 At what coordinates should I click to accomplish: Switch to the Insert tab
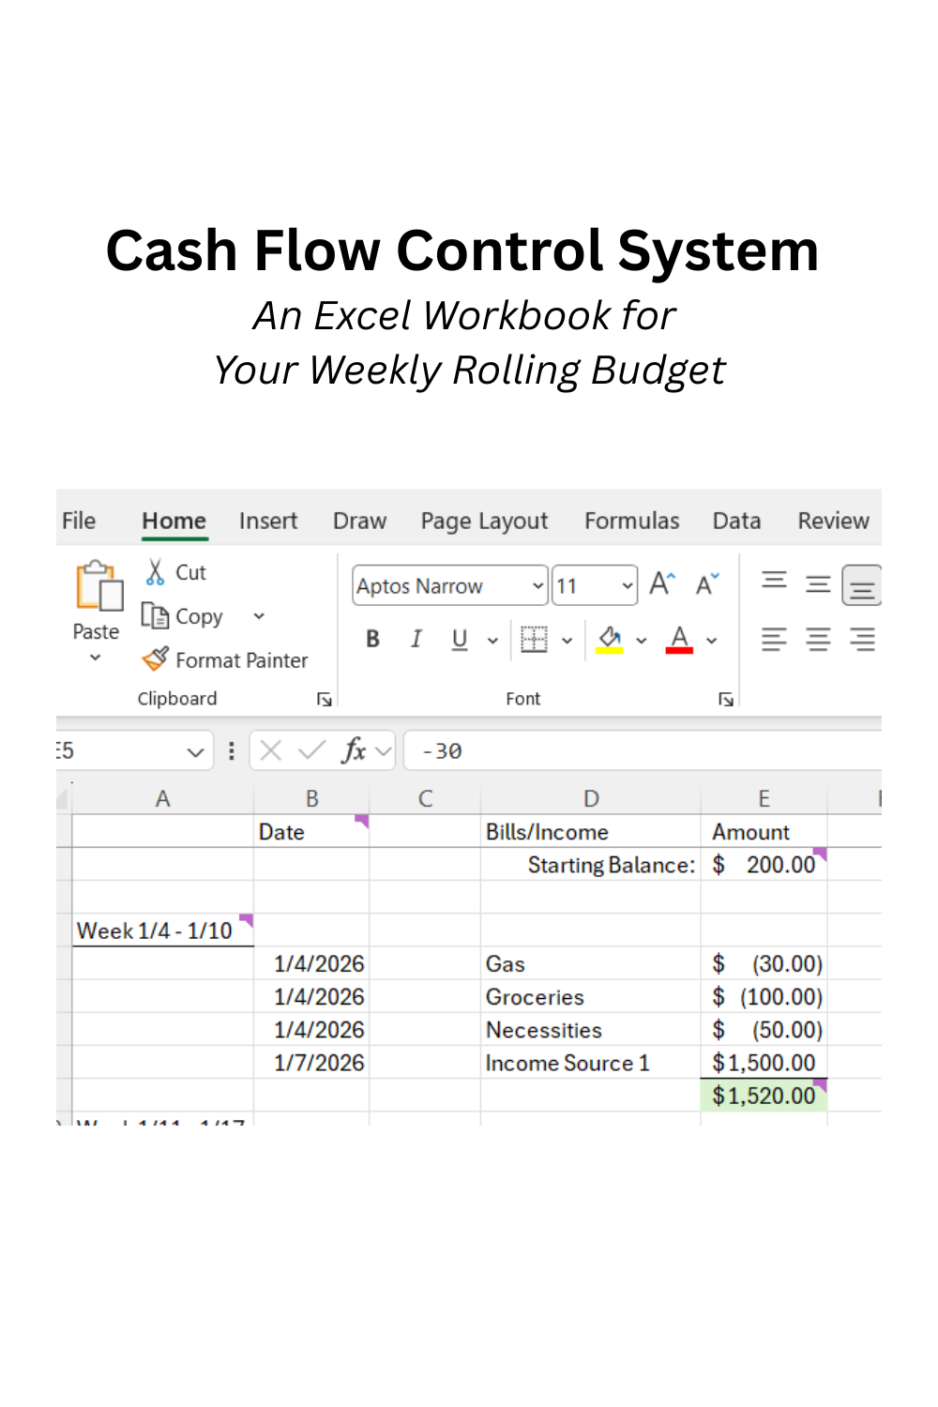[267, 521]
